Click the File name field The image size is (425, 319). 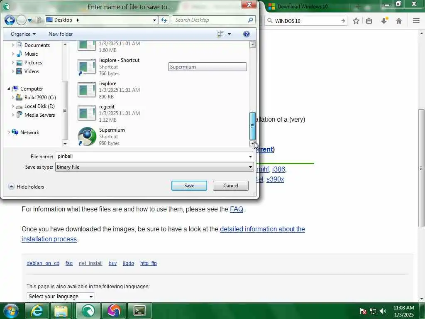151,156
